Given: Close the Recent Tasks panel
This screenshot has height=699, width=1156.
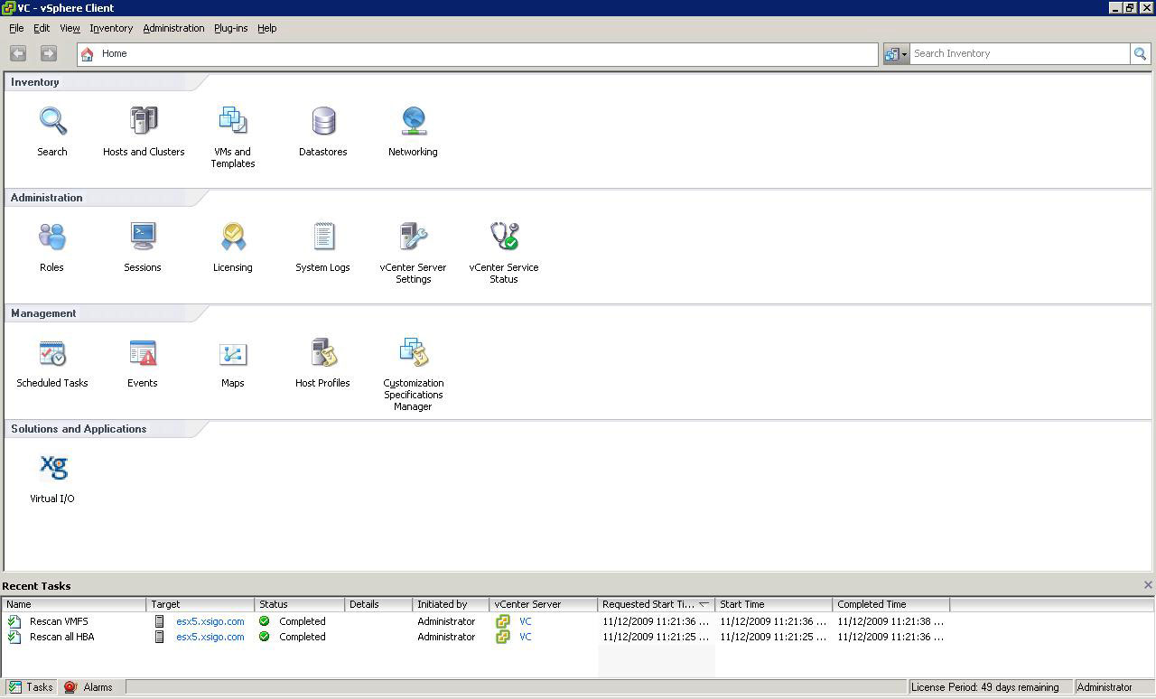Looking at the screenshot, I should (x=1148, y=585).
